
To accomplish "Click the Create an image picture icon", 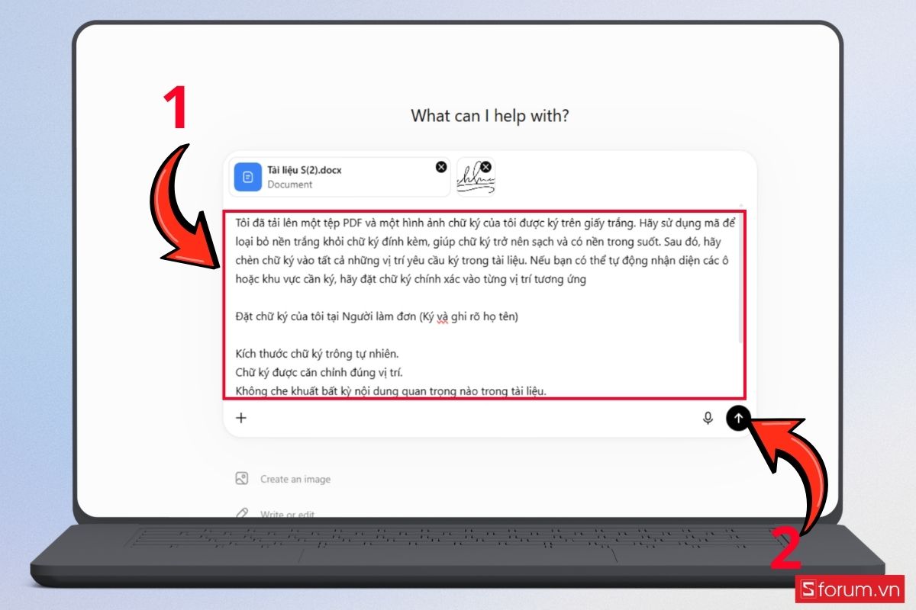I will tap(242, 479).
